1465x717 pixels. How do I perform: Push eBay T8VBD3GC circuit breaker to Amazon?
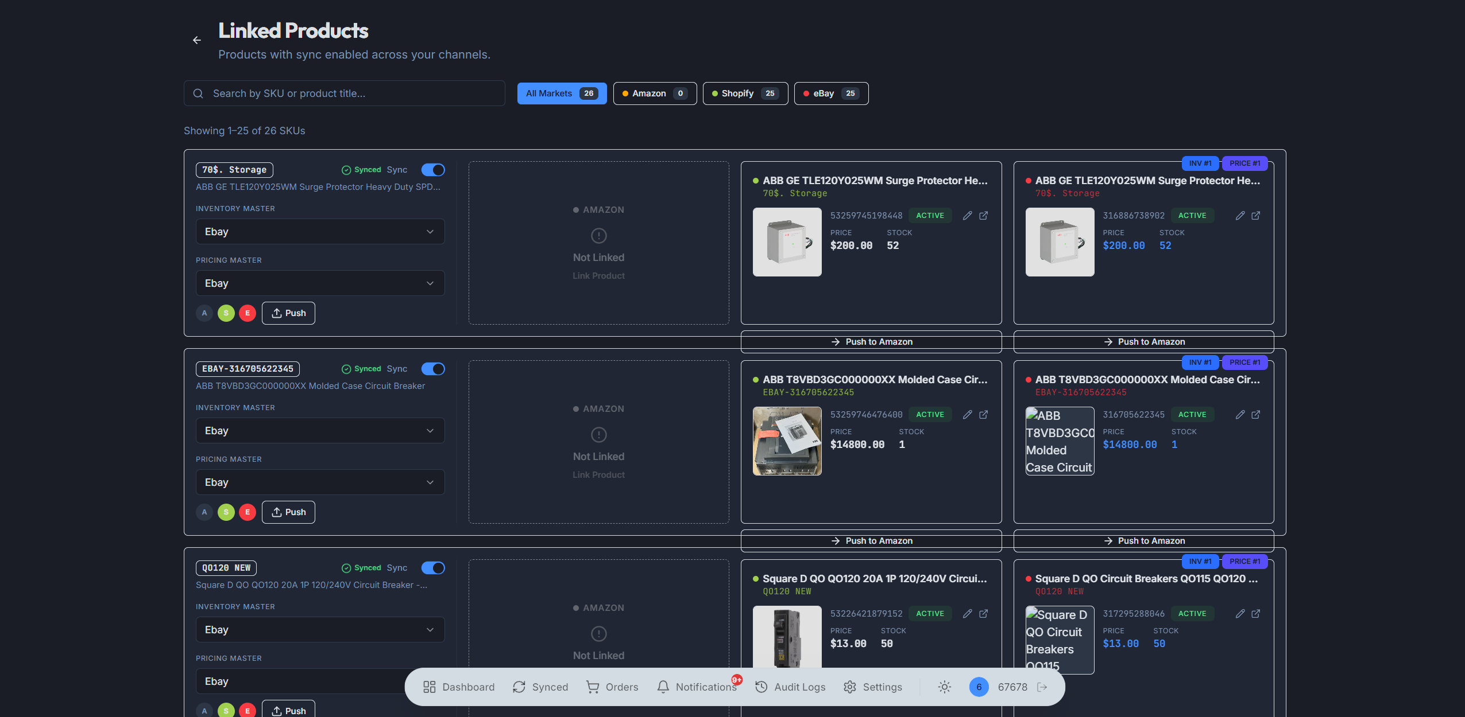click(x=1144, y=541)
